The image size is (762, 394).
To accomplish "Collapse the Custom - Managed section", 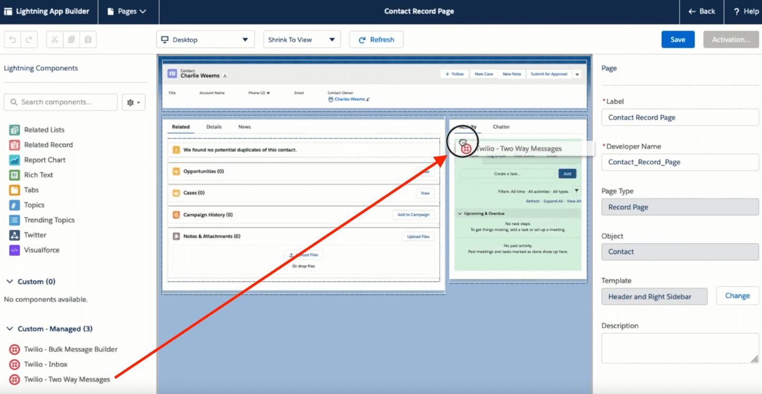I will tap(11, 328).
